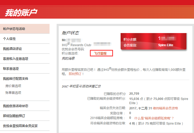Click the 奖励住宿 label

click(117, 113)
